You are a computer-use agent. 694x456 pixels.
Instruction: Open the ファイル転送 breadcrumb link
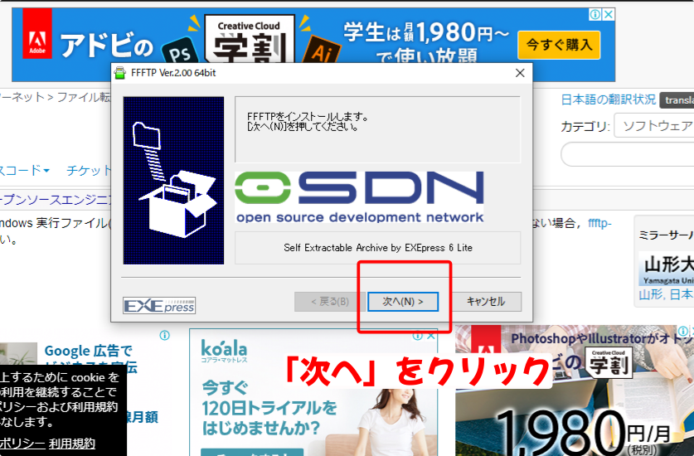click(x=84, y=97)
